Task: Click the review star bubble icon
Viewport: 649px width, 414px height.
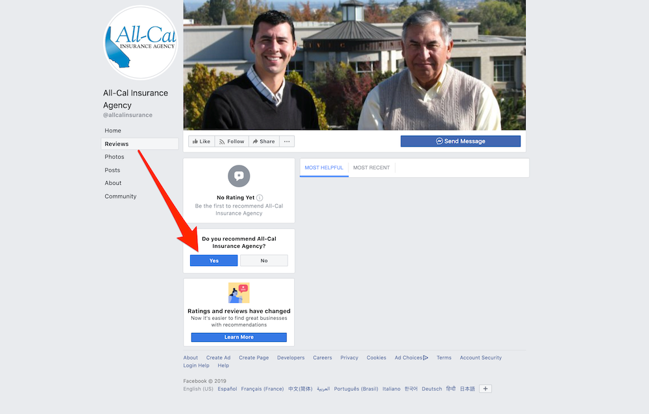Action: pos(239,176)
